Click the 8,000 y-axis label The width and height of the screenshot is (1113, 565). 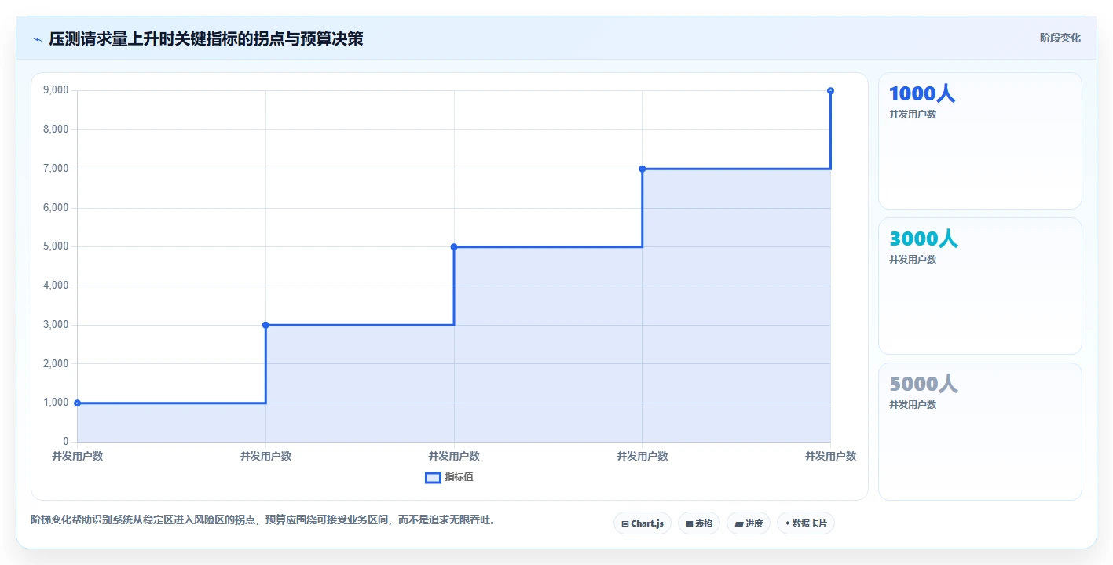[x=56, y=129]
